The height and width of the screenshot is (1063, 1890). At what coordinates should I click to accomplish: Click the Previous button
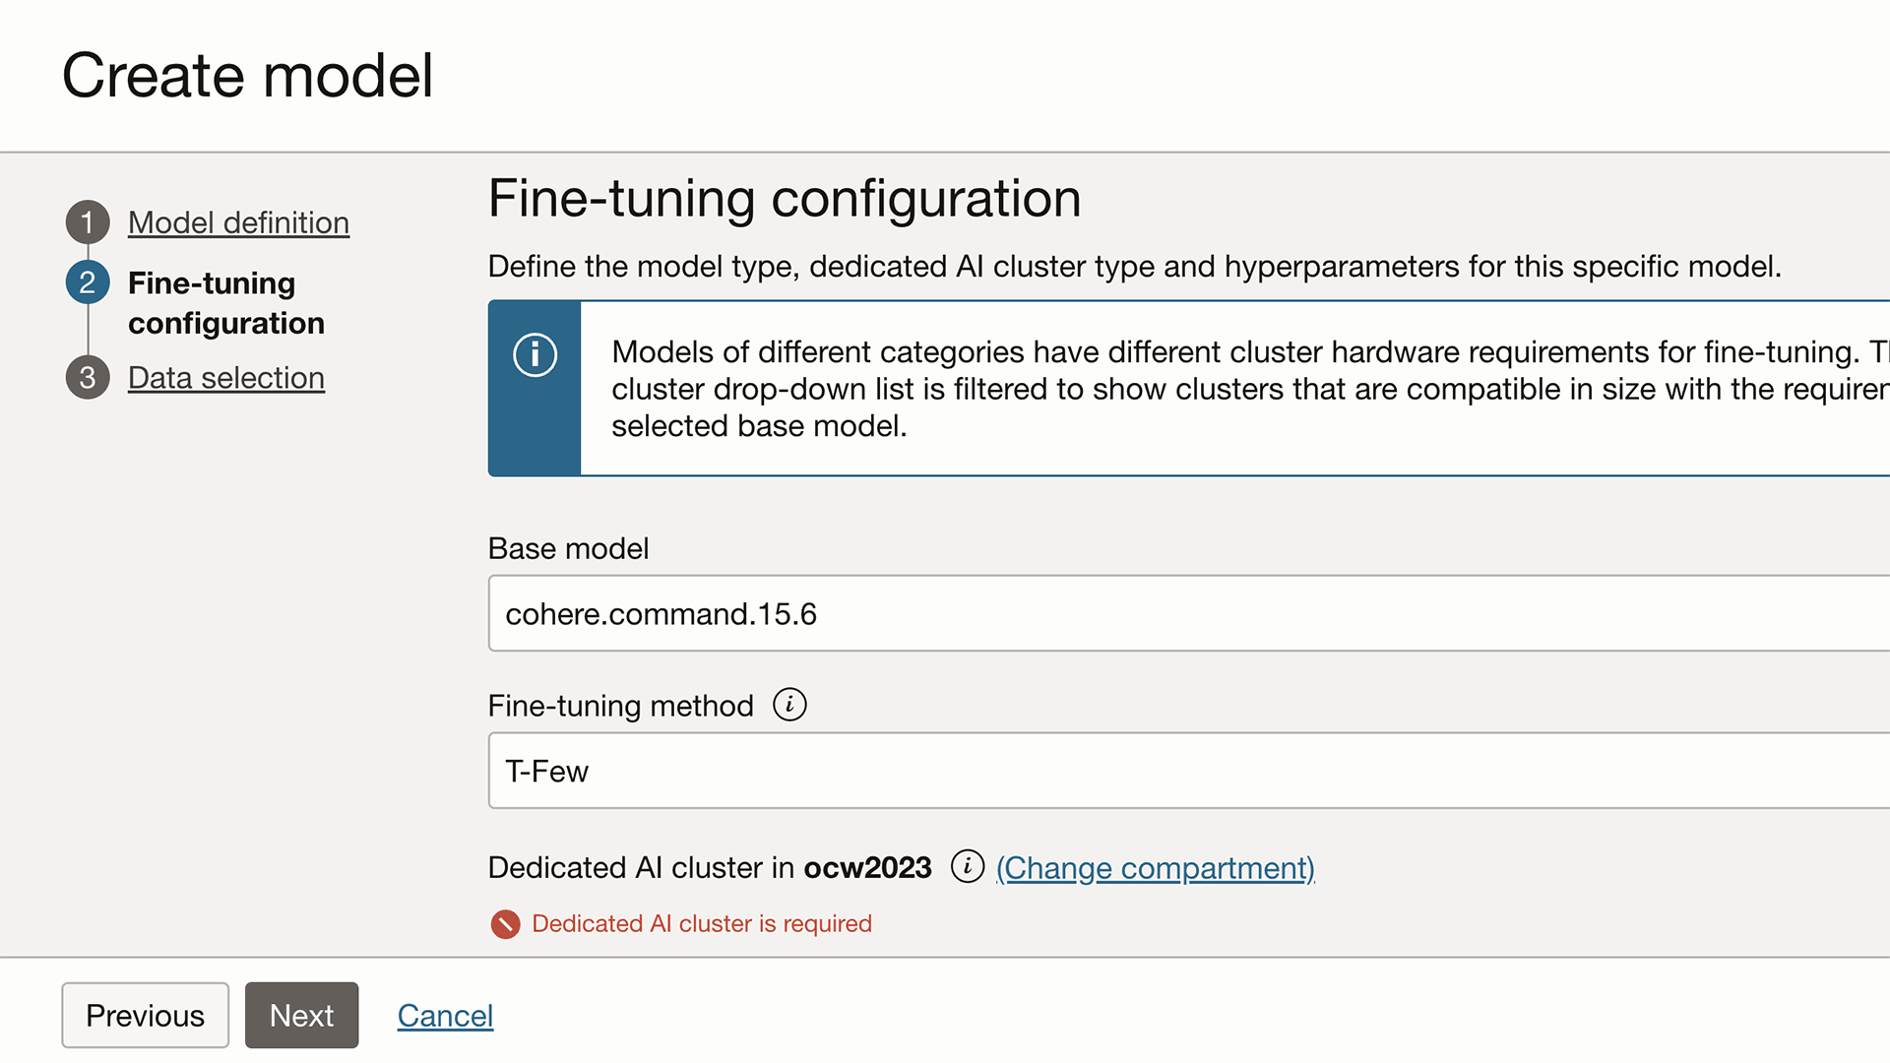coord(145,1015)
